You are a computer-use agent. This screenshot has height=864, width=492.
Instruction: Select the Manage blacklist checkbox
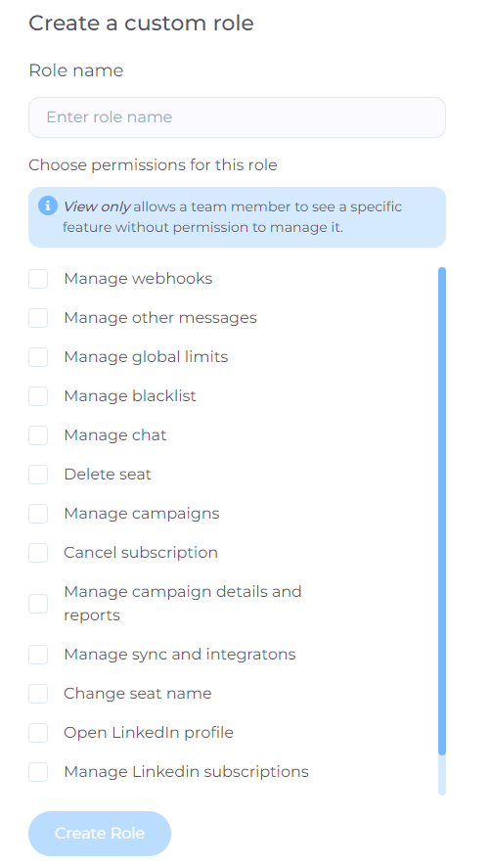pyautogui.click(x=38, y=396)
